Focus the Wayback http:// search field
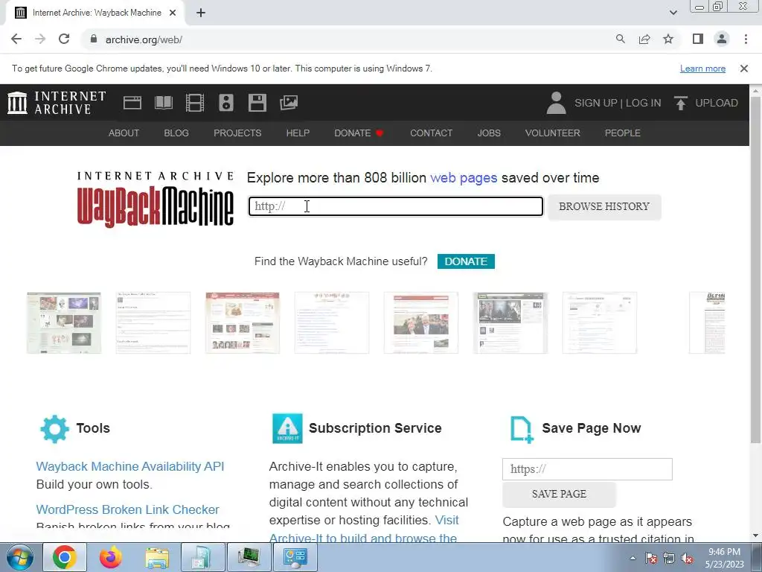The width and height of the screenshot is (762, 572). pos(396,206)
